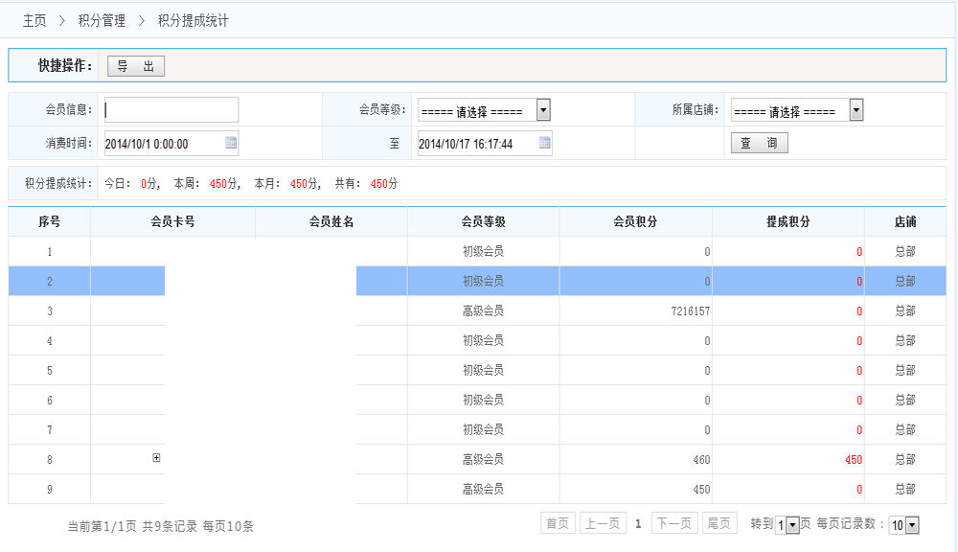Click the 下一页 next page button
This screenshot has width=958, height=552.
pyautogui.click(x=674, y=523)
